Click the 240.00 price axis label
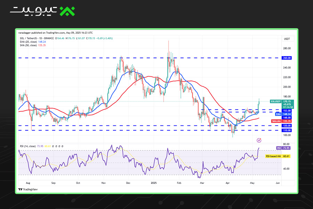The width and height of the screenshot is (313, 209). (x=287, y=68)
